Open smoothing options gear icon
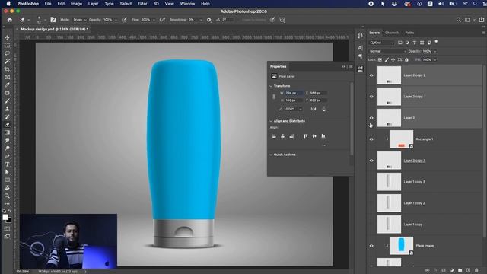The width and height of the screenshot is (487, 274). tap(209, 20)
